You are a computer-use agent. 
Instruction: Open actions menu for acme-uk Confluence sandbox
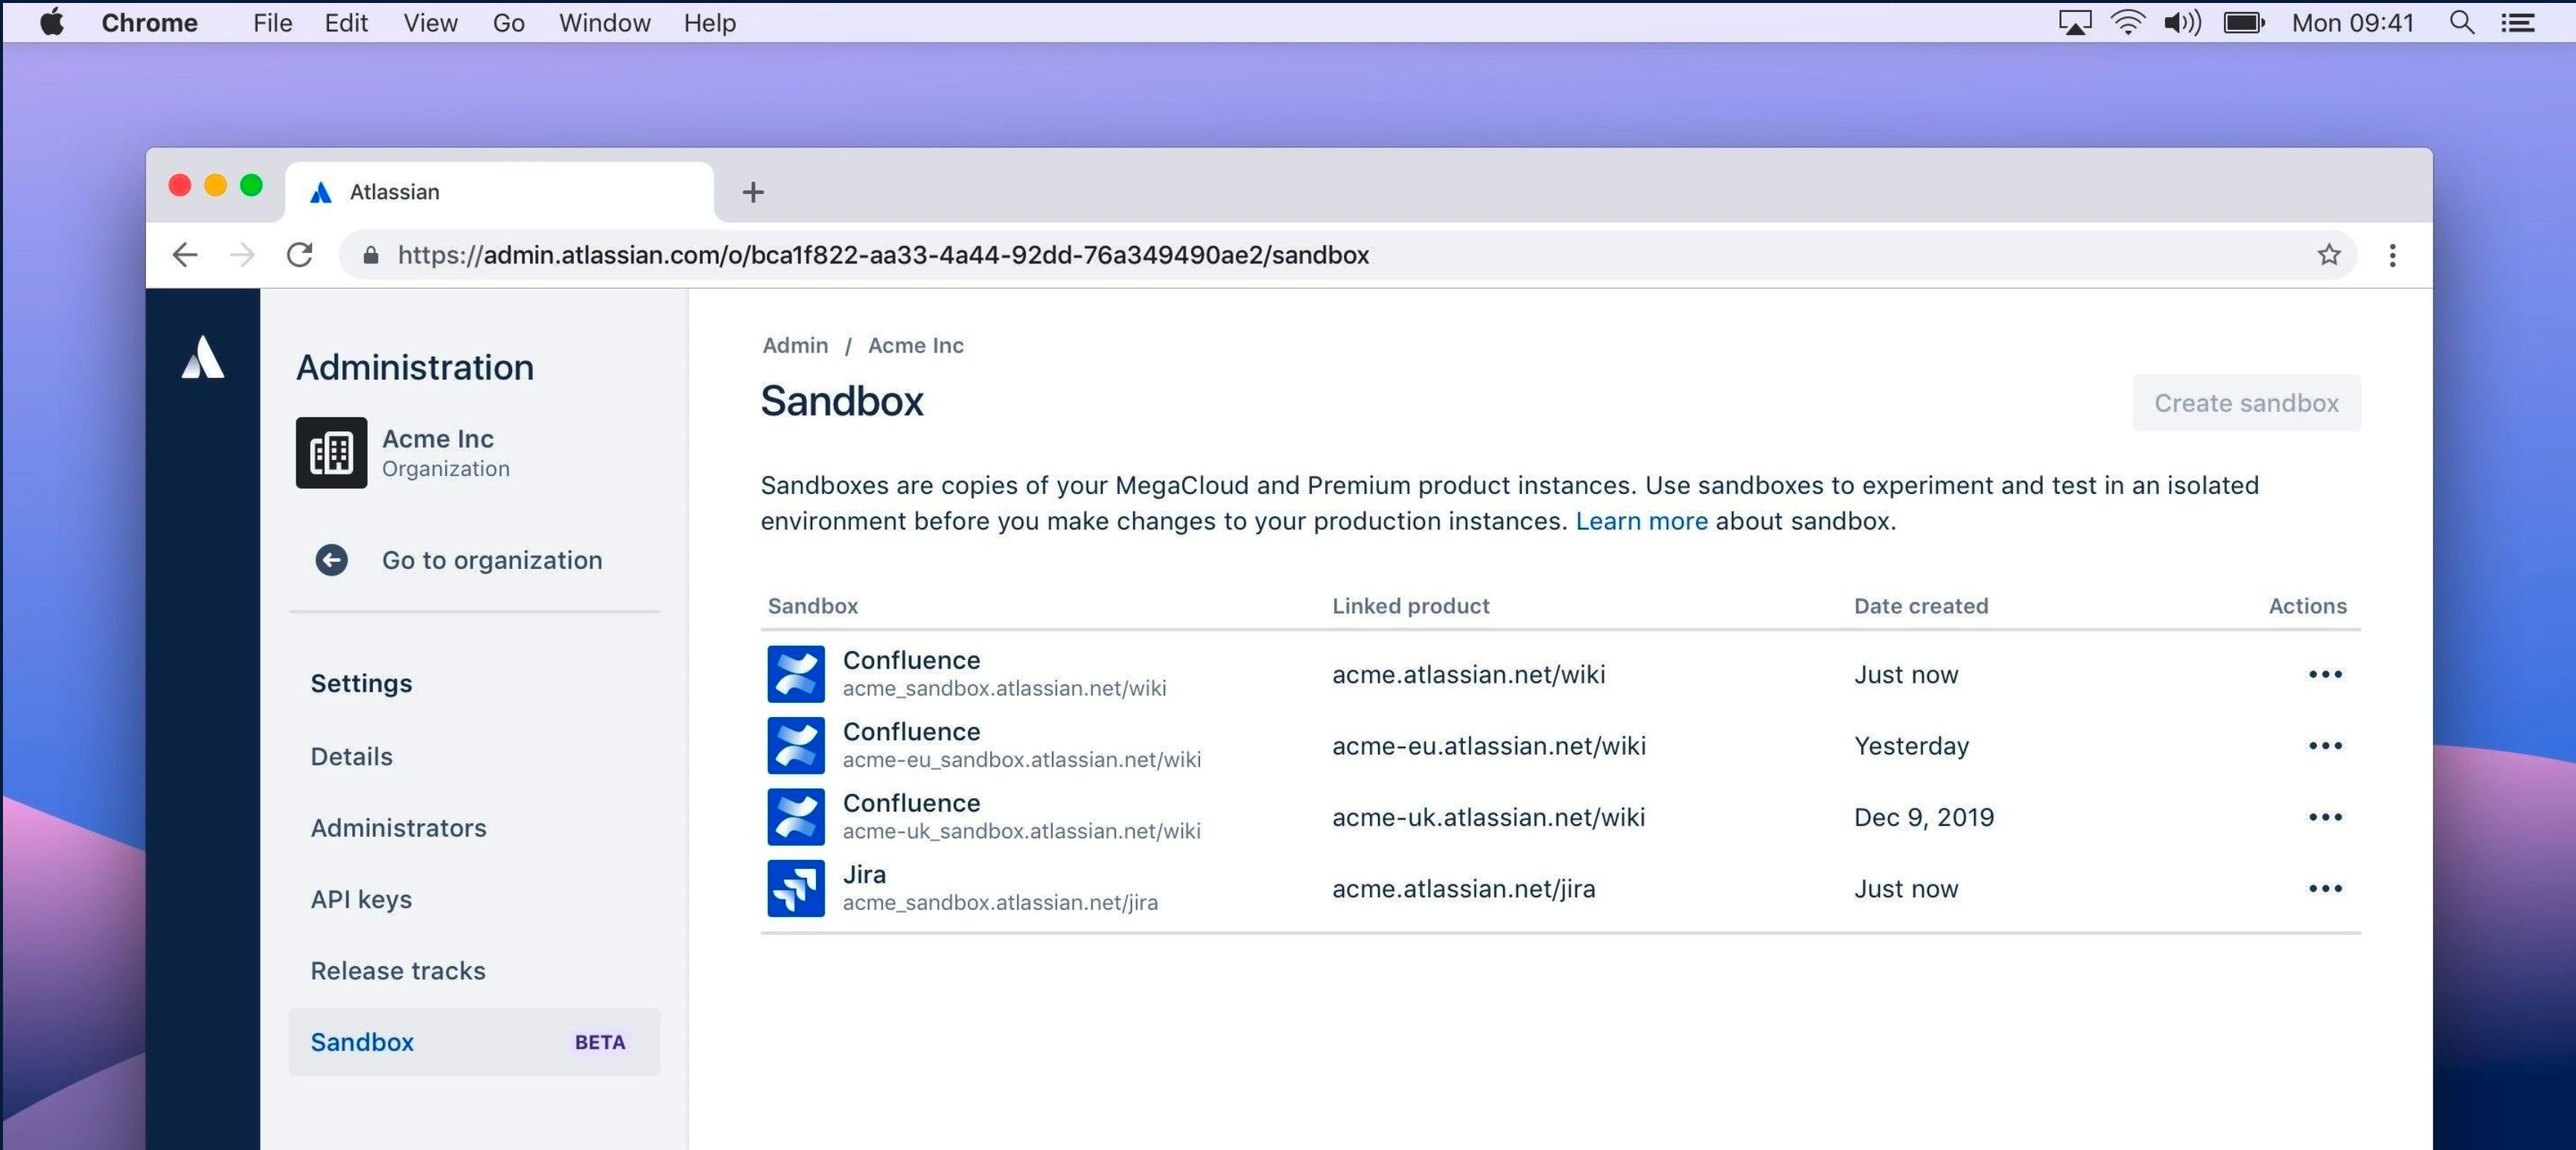[2325, 817]
